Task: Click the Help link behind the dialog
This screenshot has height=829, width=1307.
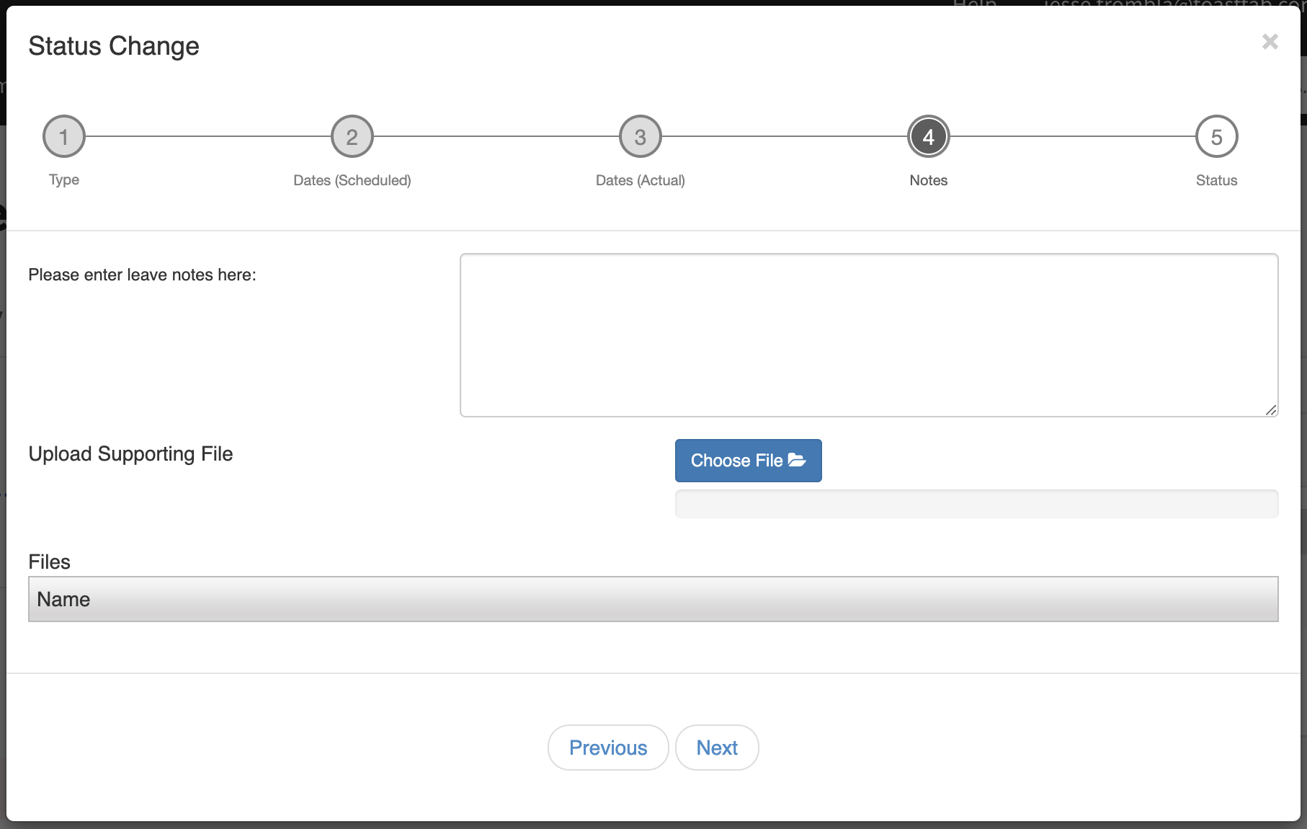Action: [x=974, y=4]
